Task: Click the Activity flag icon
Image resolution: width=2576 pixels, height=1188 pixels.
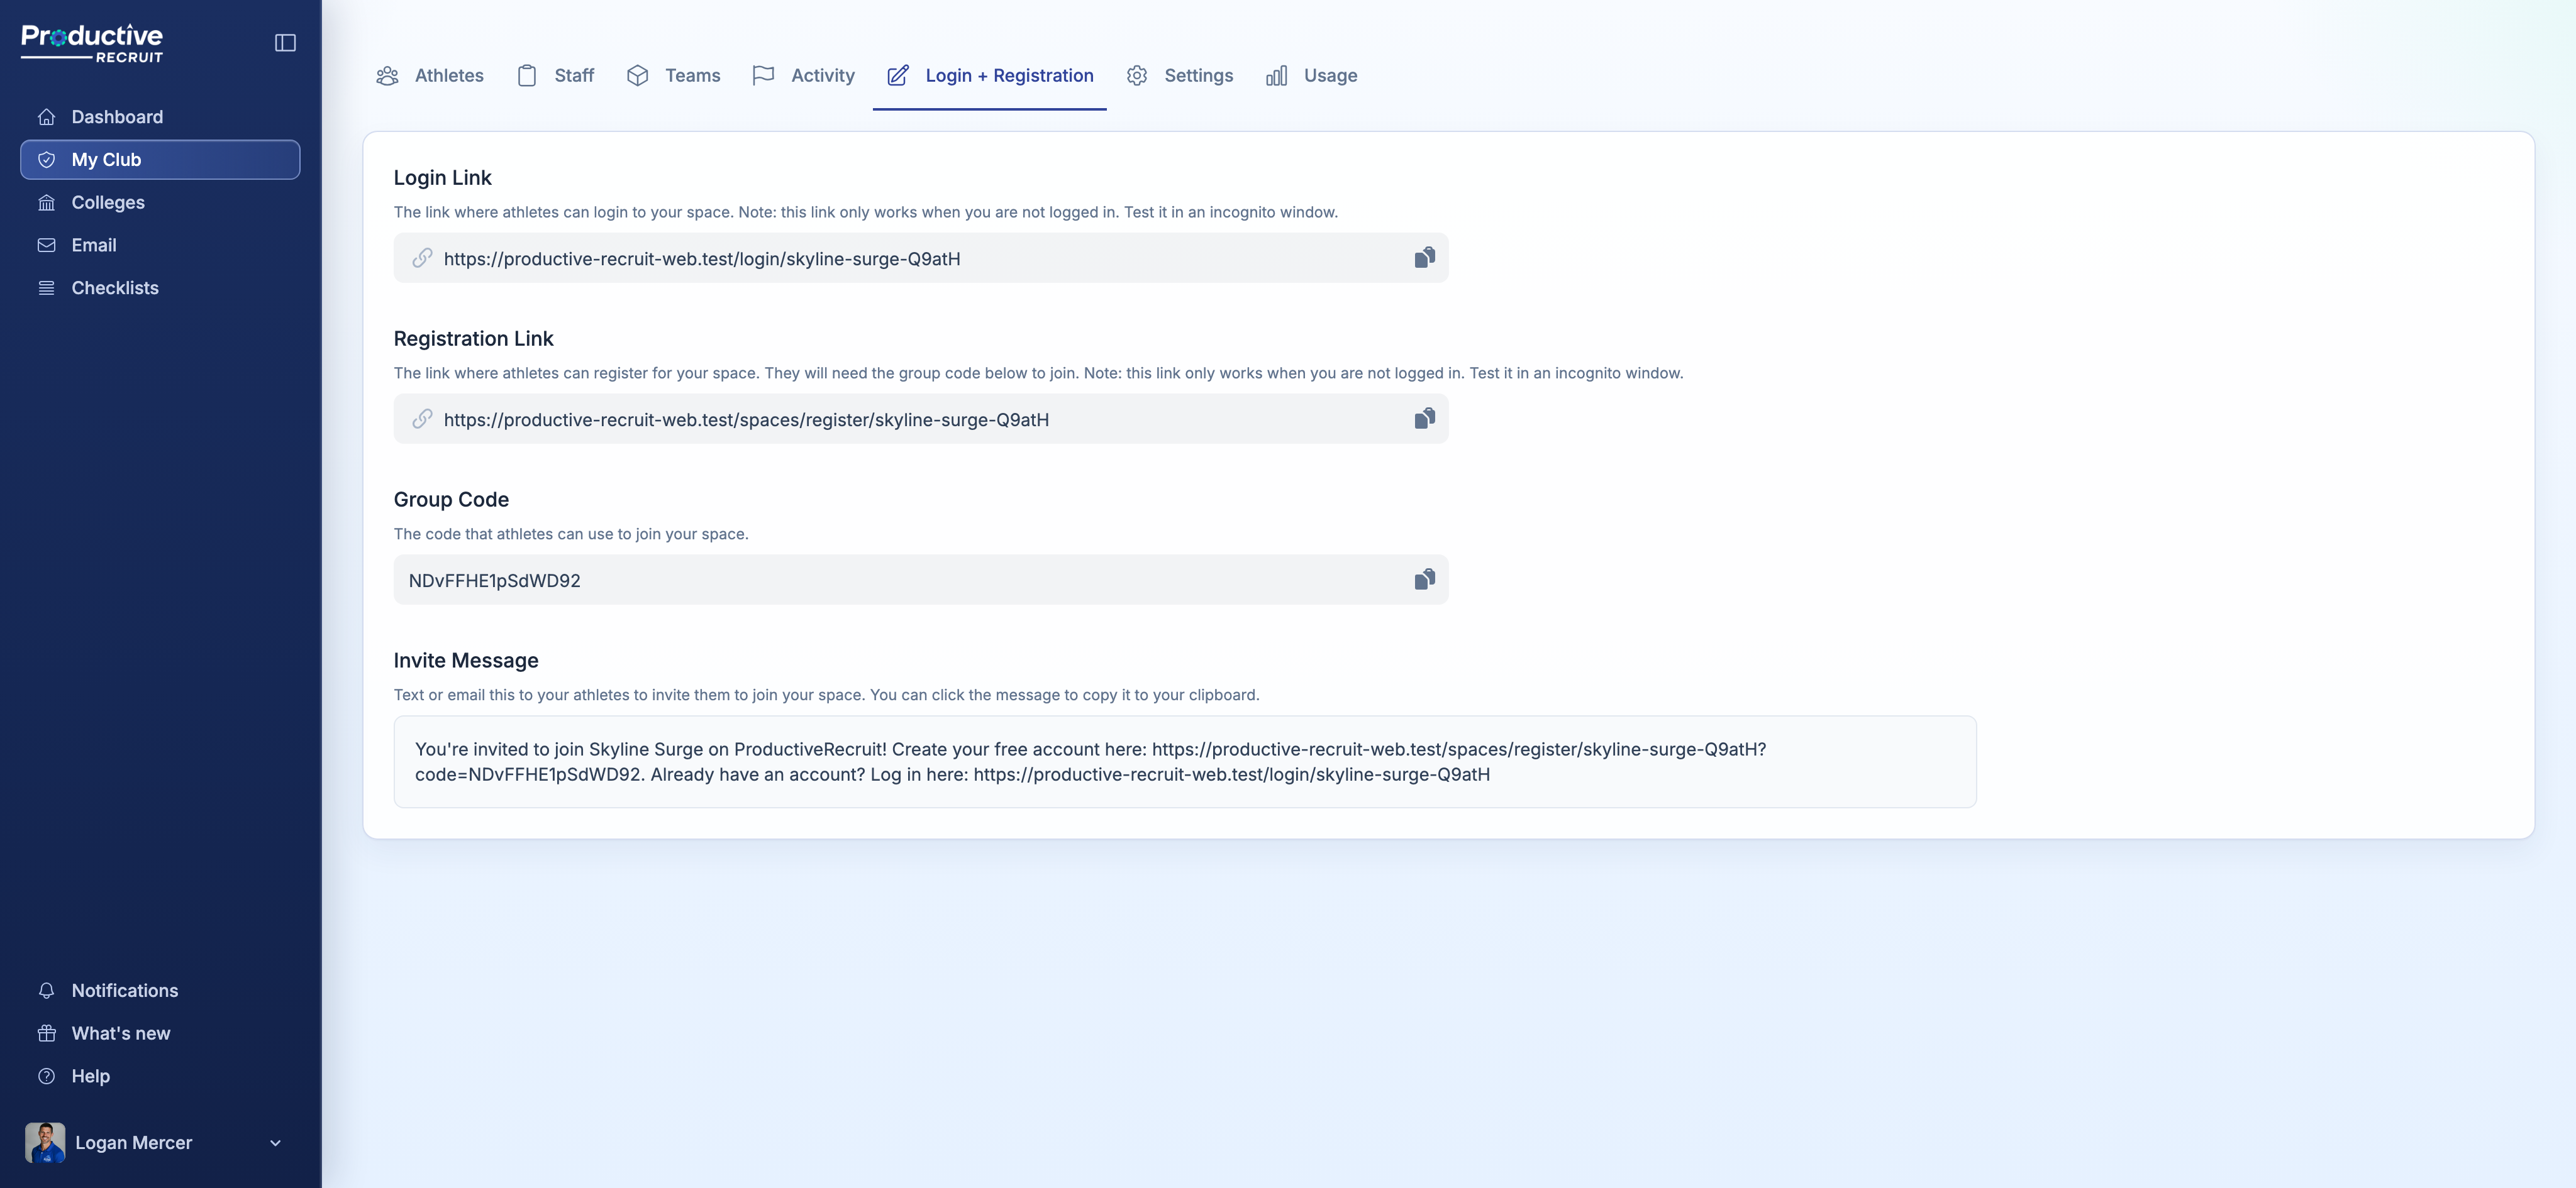Action: [763, 76]
